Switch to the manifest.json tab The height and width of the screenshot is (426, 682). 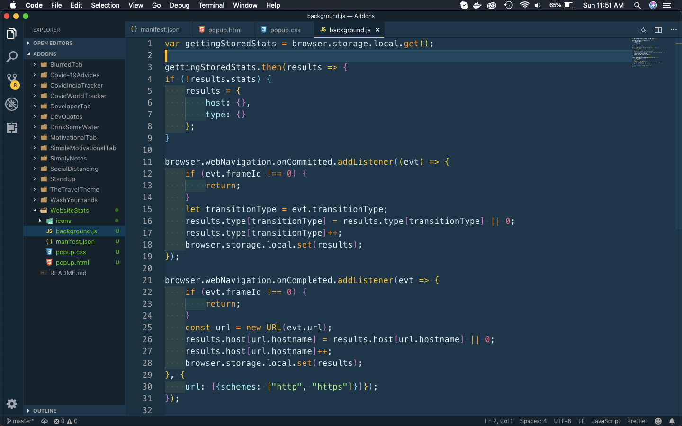159,29
